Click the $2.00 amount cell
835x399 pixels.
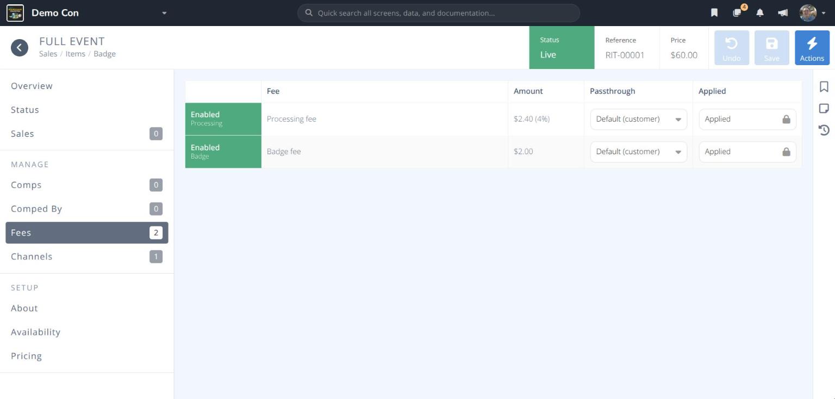pyautogui.click(x=546, y=151)
